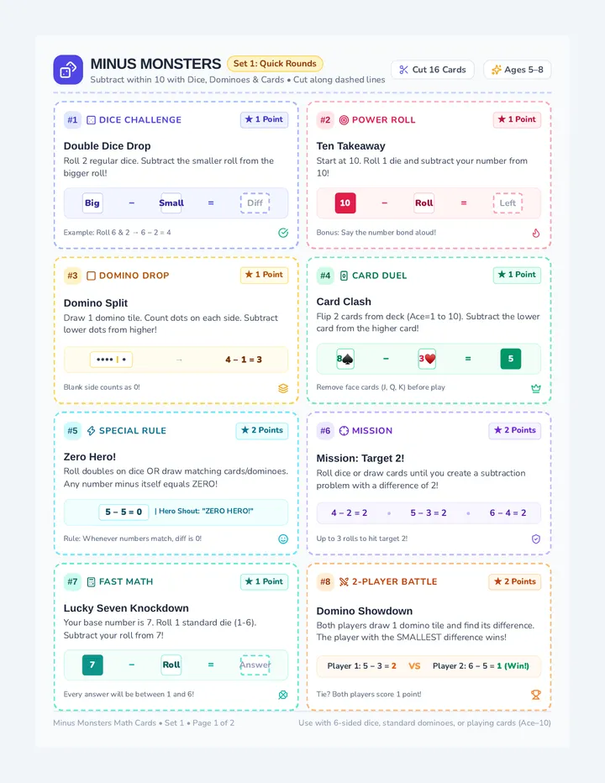Click the 1 Point badge on CARD DUEL
Viewport: 605px width, 783px height.
pyautogui.click(x=517, y=275)
